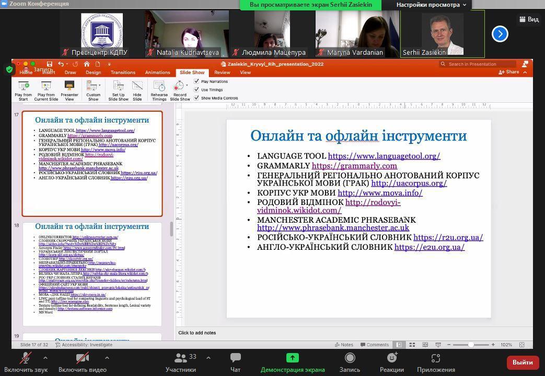Open the View tab
The image size is (545, 376).
point(245,72)
